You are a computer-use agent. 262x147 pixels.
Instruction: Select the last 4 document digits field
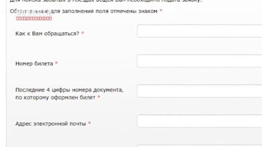(199, 91)
